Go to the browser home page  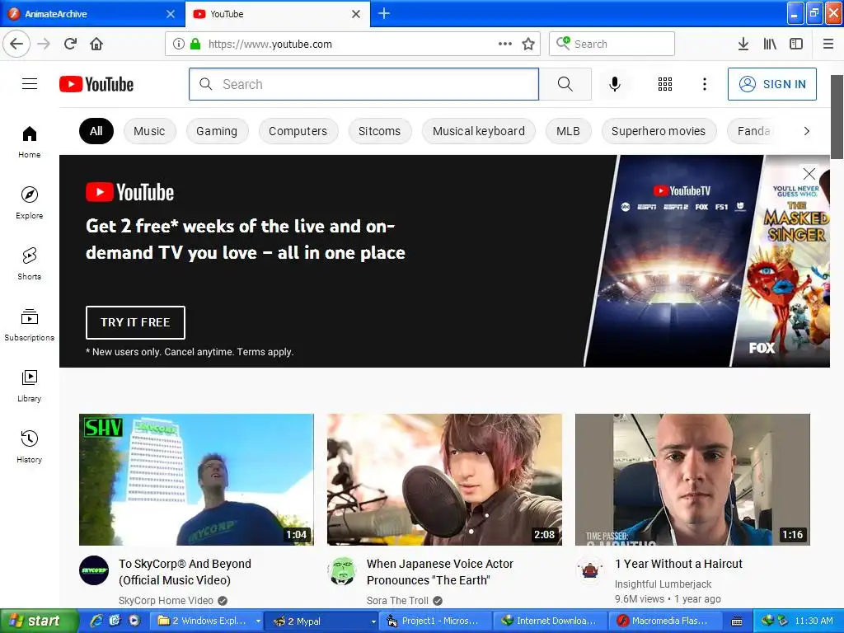[x=96, y=44]
